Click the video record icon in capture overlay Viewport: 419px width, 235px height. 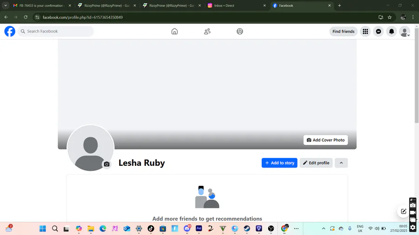tap(413, 213)
